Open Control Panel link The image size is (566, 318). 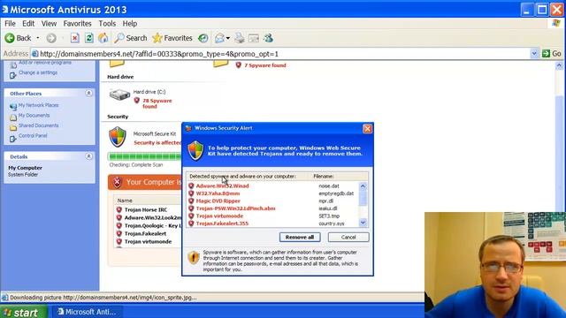[x=33, y=135]
